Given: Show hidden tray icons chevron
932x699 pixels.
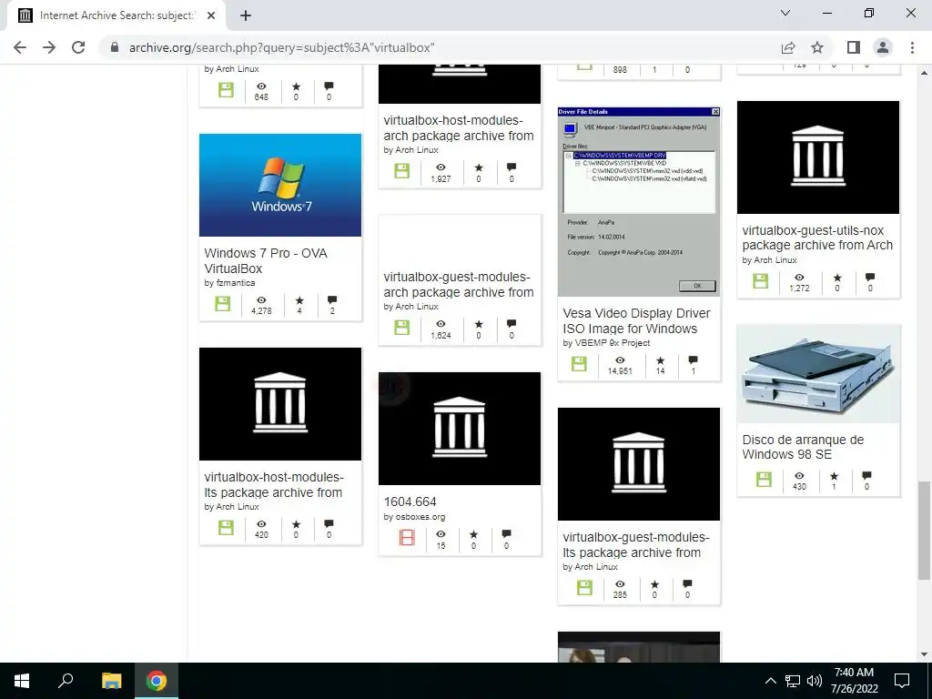Looking at the screenshot, I should coord(770,681).
